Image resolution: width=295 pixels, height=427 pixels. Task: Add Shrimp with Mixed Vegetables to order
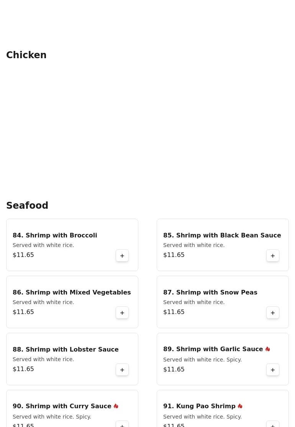point(122,313)
